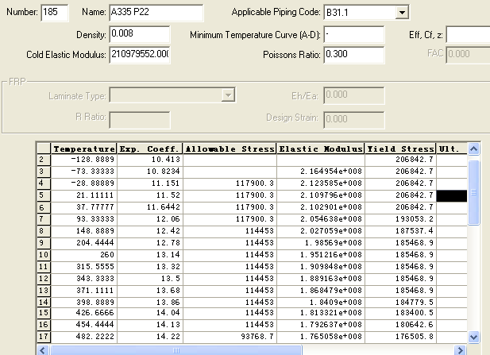Viewport: 490px width, 355px height.
Task: Click allowable stress in row 8
Action: [x=230, y=231]
